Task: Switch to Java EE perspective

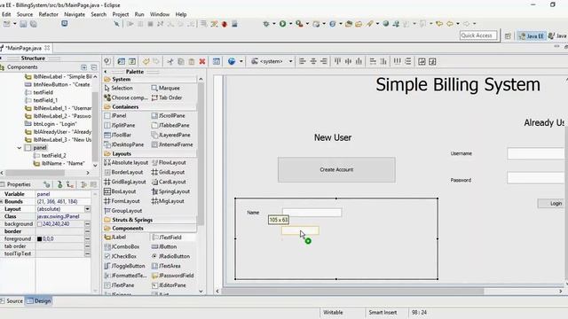Action: click(x=531, y=35)
